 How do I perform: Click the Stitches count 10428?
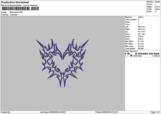tap(157, 2)
